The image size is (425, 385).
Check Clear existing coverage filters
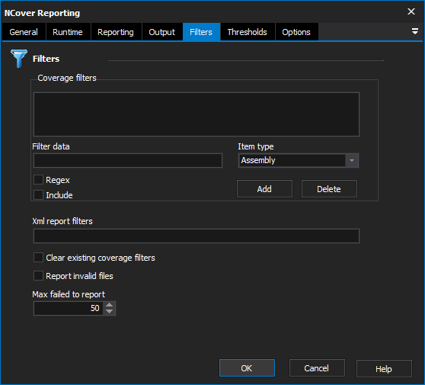pos(38,258)
